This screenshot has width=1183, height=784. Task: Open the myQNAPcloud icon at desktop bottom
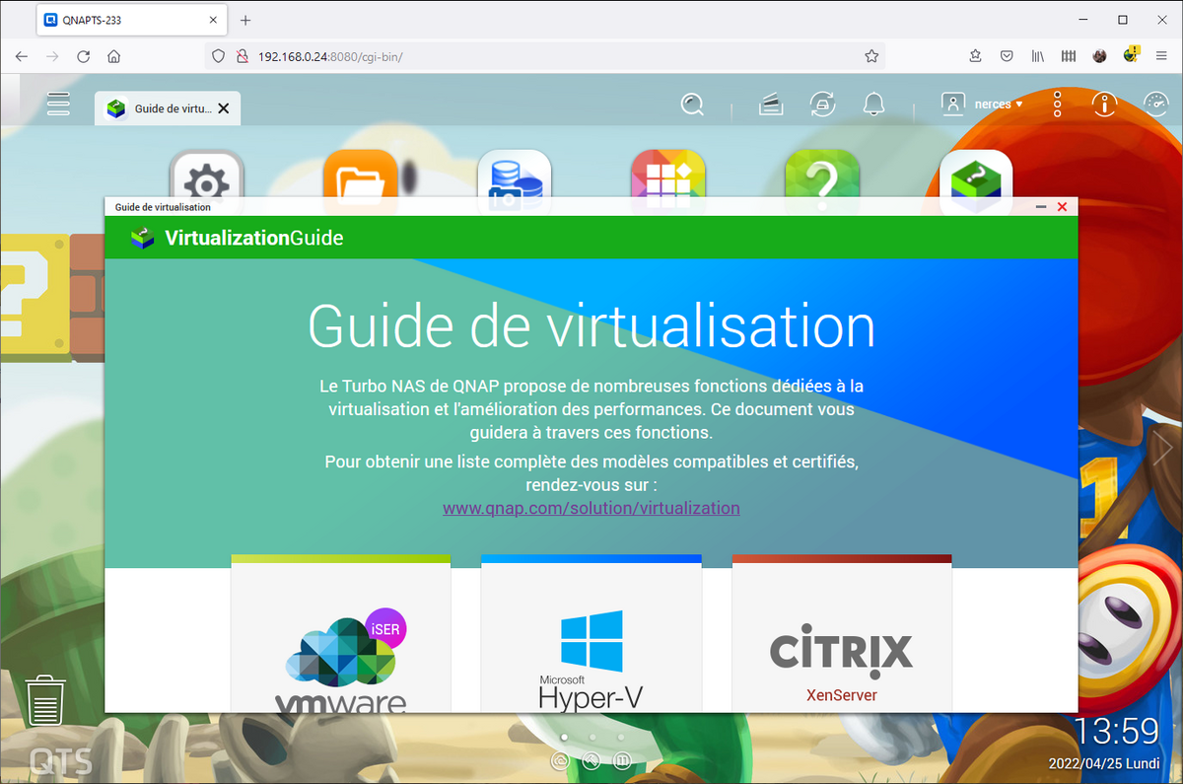[560, 760]
